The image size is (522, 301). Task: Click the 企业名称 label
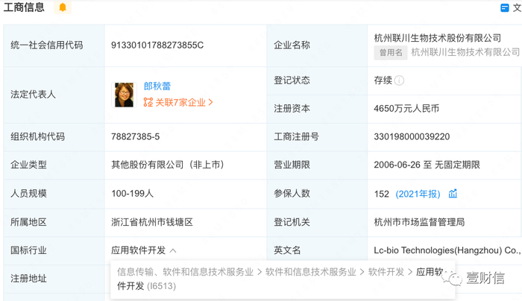pos(292,45)
